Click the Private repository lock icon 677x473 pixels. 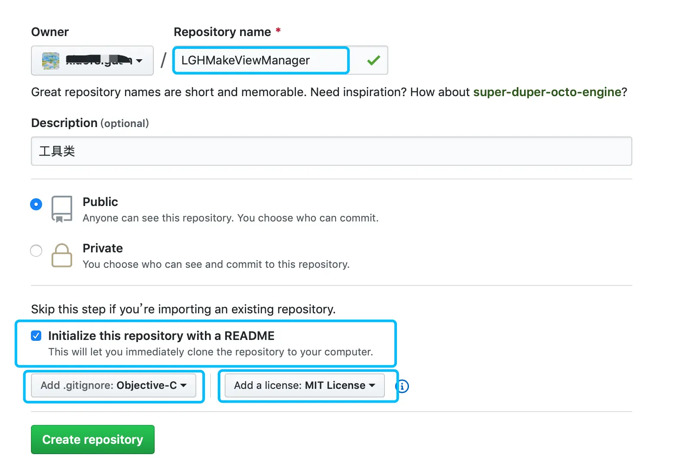pos(62,255)
